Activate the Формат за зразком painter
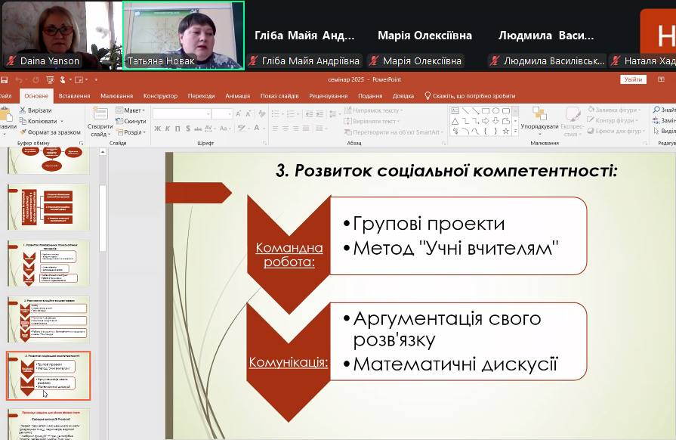 pos(23,132)
